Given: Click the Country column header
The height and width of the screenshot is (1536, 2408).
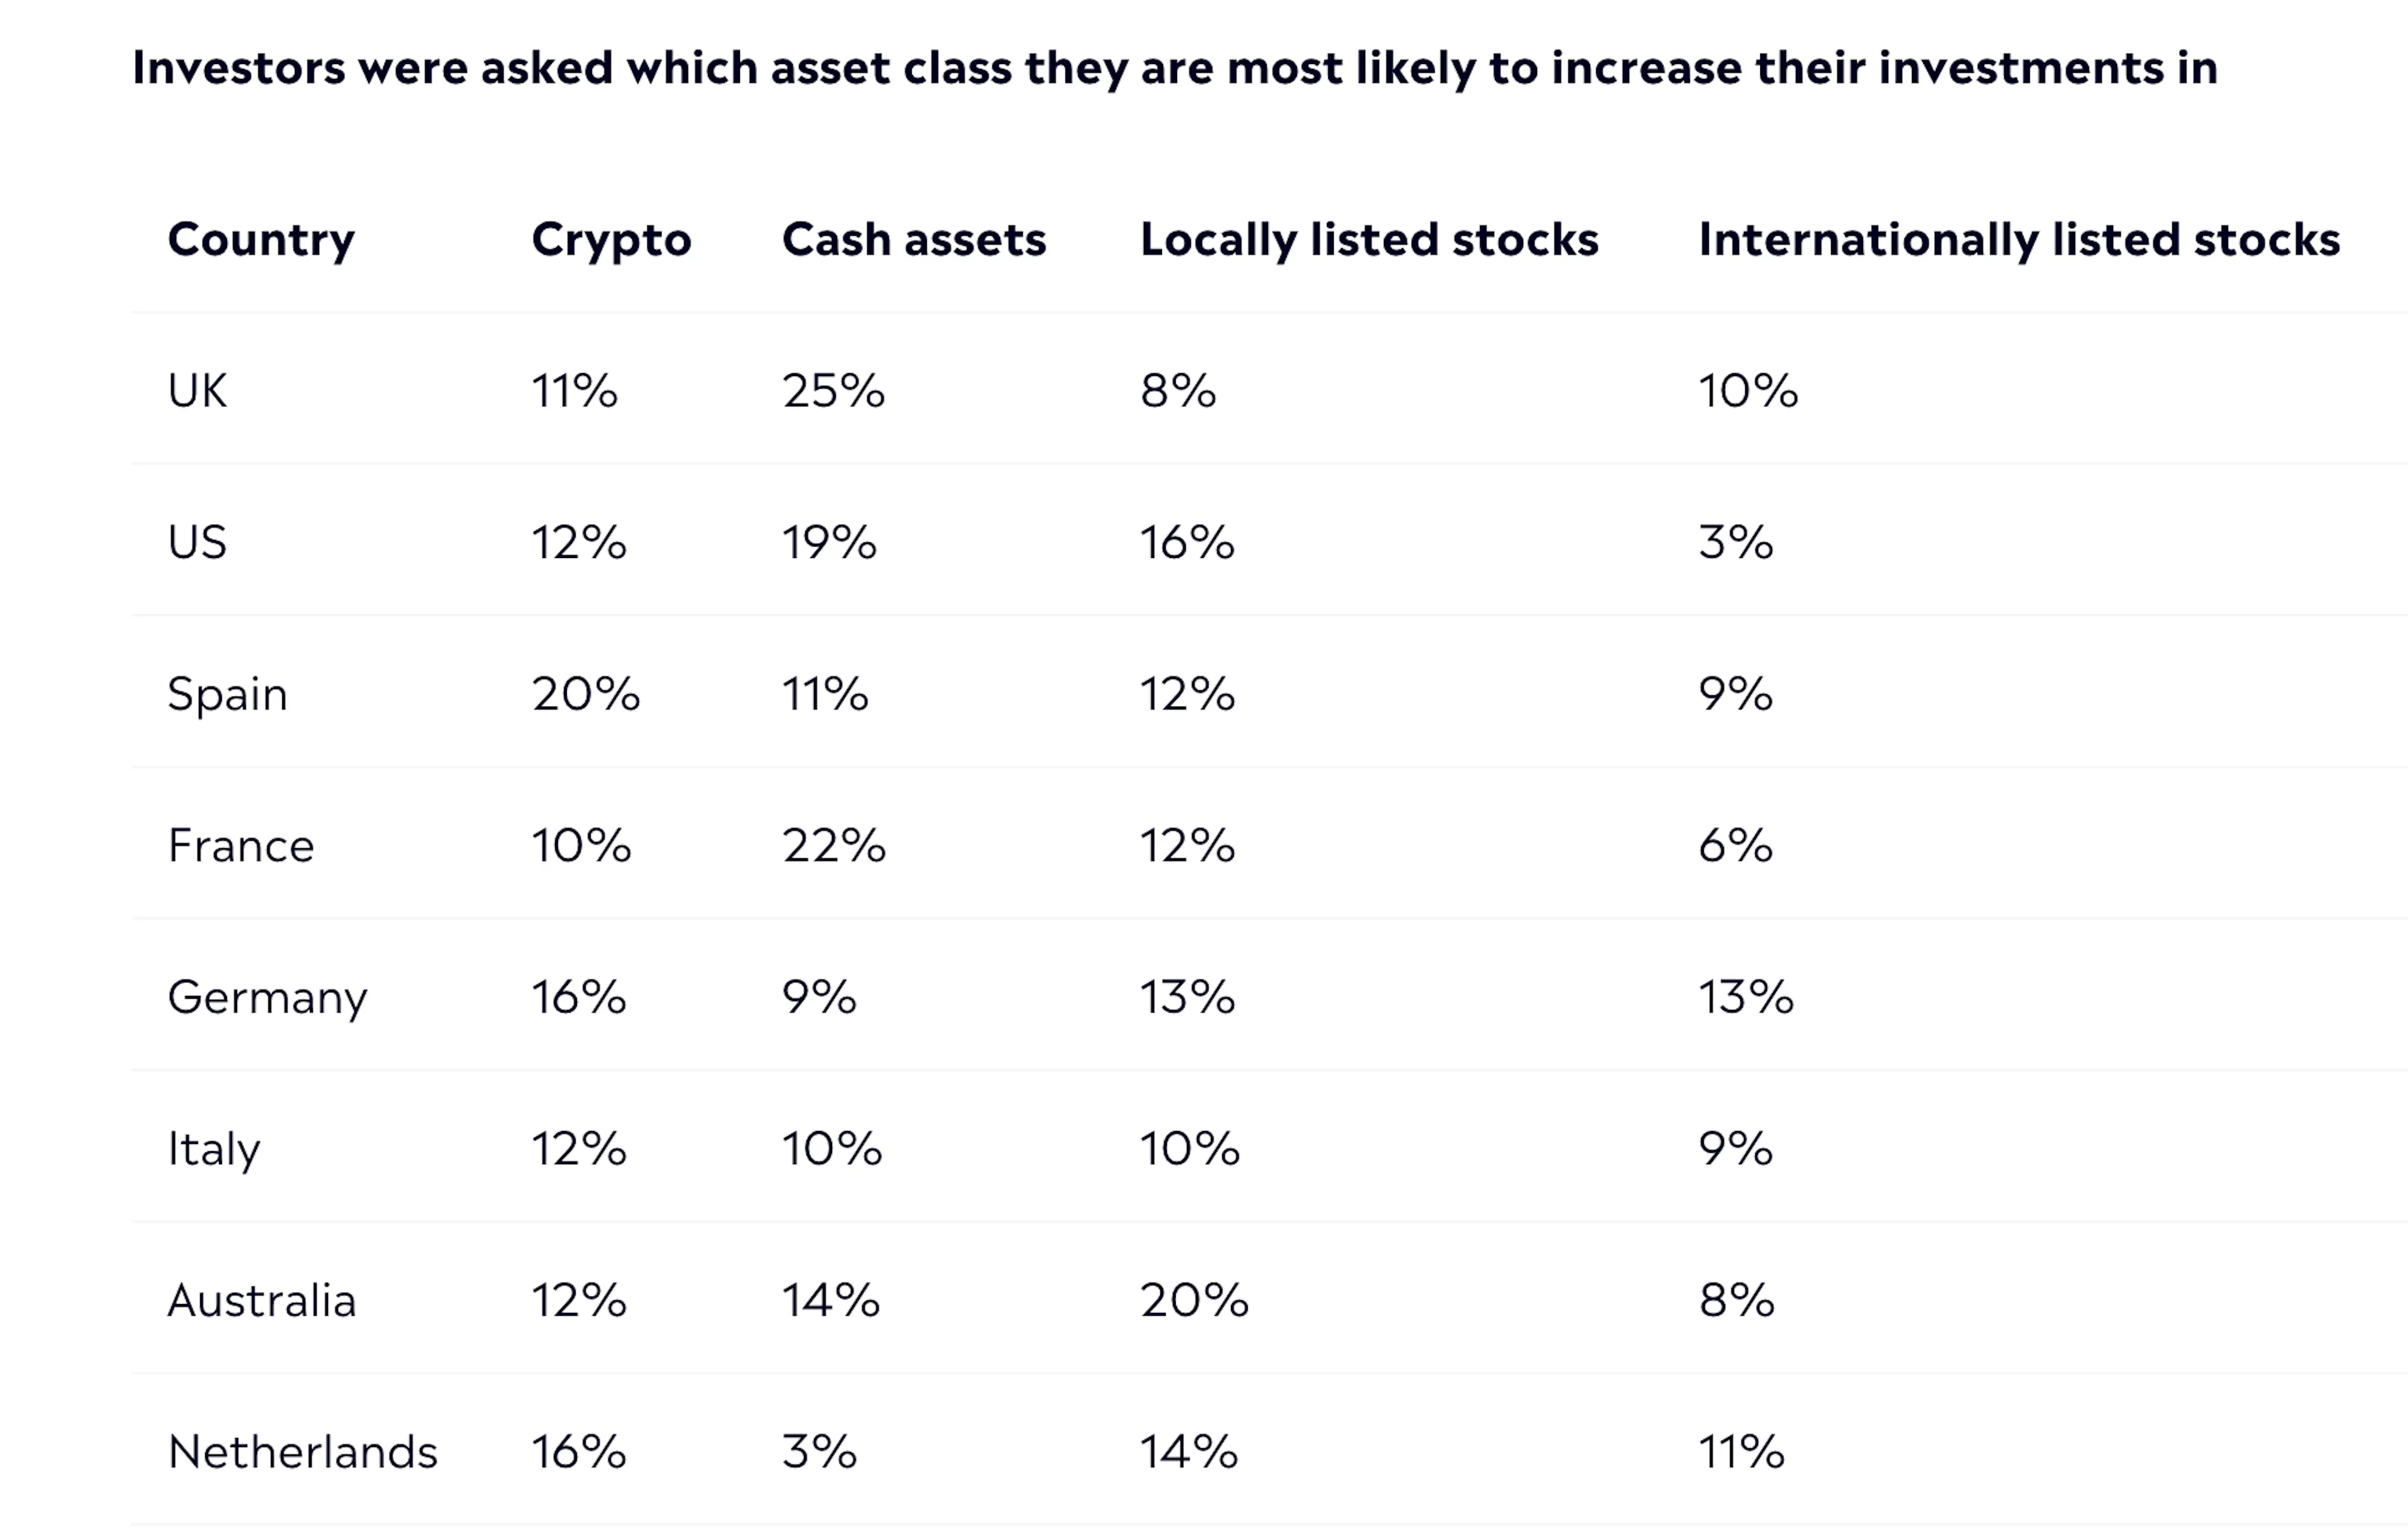Looking at the screenshot, I should pyautogui.click(x=261, y=240).
